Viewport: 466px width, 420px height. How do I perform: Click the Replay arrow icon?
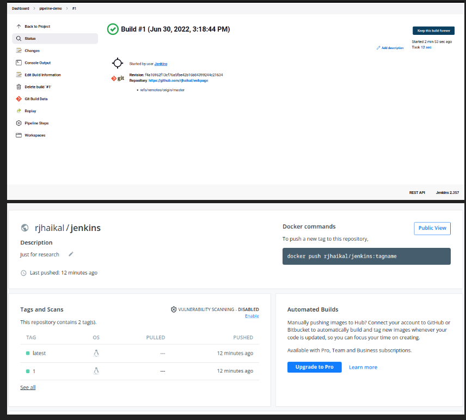click(x=19, y=111)
